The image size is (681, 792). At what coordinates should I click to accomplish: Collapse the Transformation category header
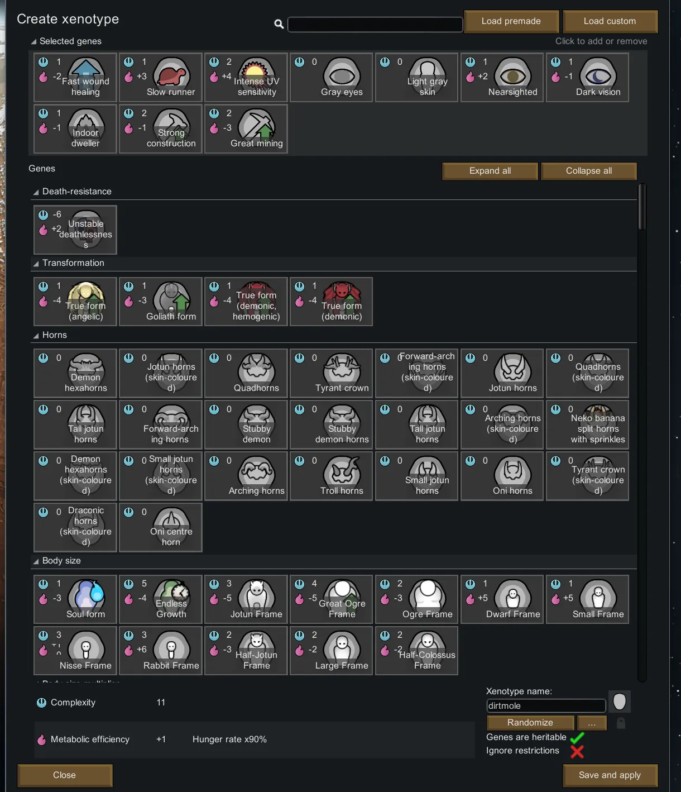[36, 263]
